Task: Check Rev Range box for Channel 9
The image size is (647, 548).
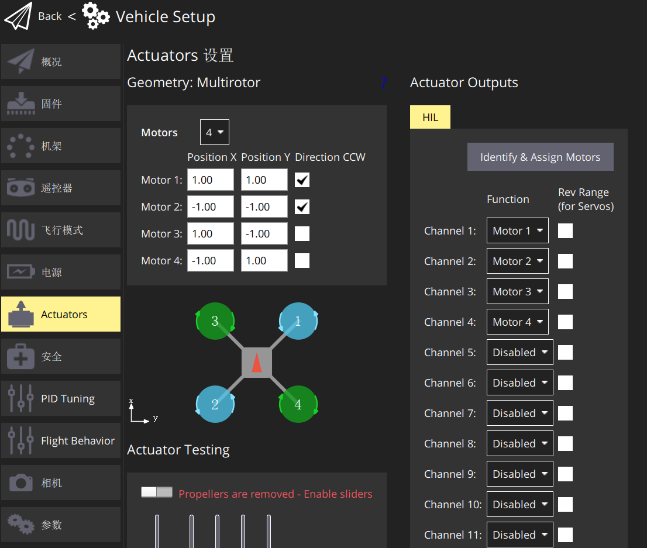Action: point(565,474)
